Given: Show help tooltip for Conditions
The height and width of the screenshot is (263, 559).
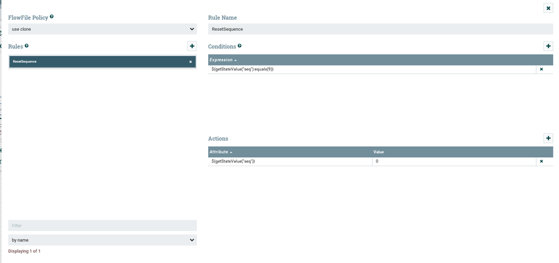Looking at the screenshot, I should (239, 46).
